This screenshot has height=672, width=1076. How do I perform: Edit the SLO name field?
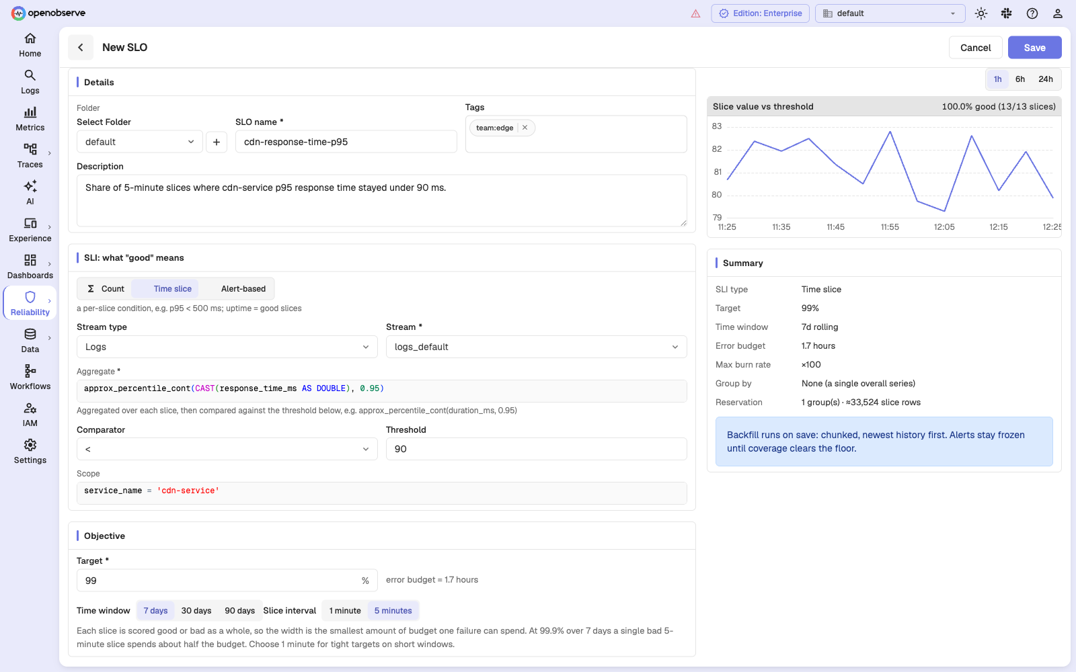(346, 142)
